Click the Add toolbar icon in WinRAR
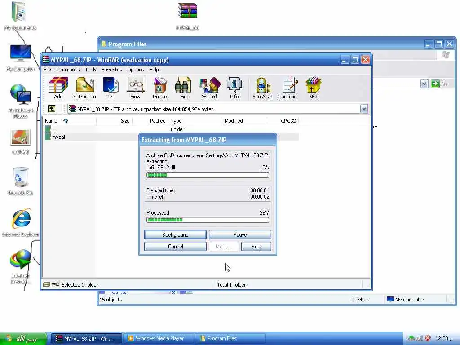Image resolution: width=460 pixels, height=345 pixels. click(58, 88)
